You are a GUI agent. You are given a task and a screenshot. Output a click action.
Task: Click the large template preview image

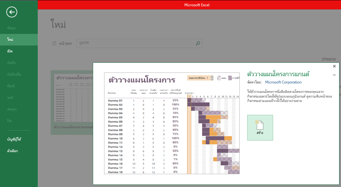pyautogui.click(x=172, y=123)
